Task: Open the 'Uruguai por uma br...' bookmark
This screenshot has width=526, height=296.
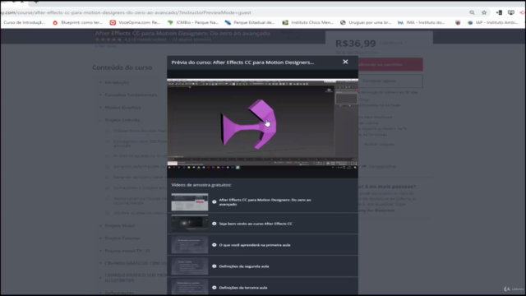Action: pyautogui.click(x=366, y=22)
